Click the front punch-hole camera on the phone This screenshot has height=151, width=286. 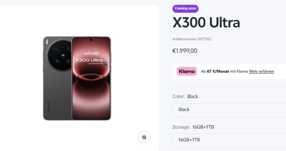[91, 39]
